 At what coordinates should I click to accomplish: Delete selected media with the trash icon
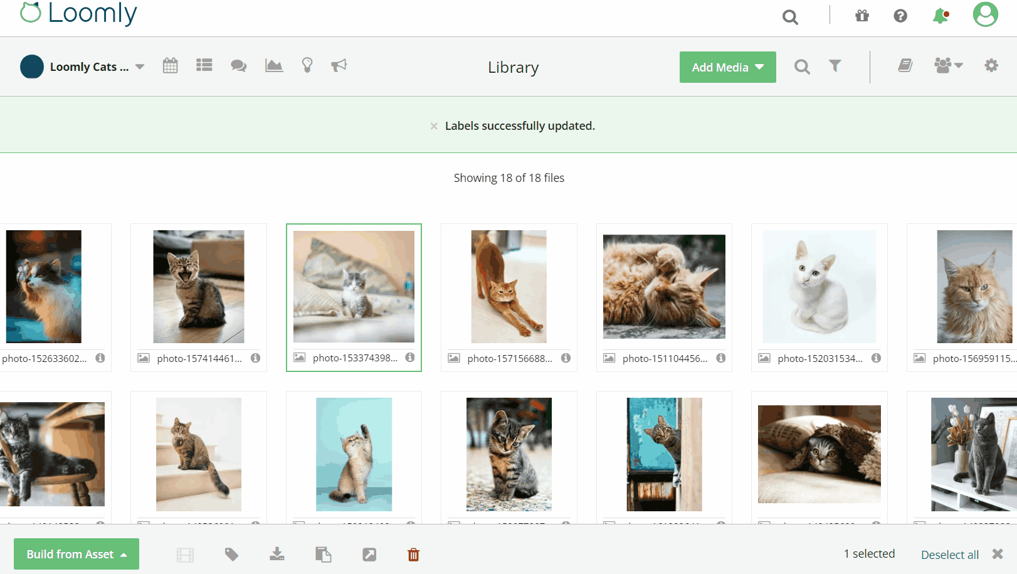pyautogui.click(x=413, y=554)
